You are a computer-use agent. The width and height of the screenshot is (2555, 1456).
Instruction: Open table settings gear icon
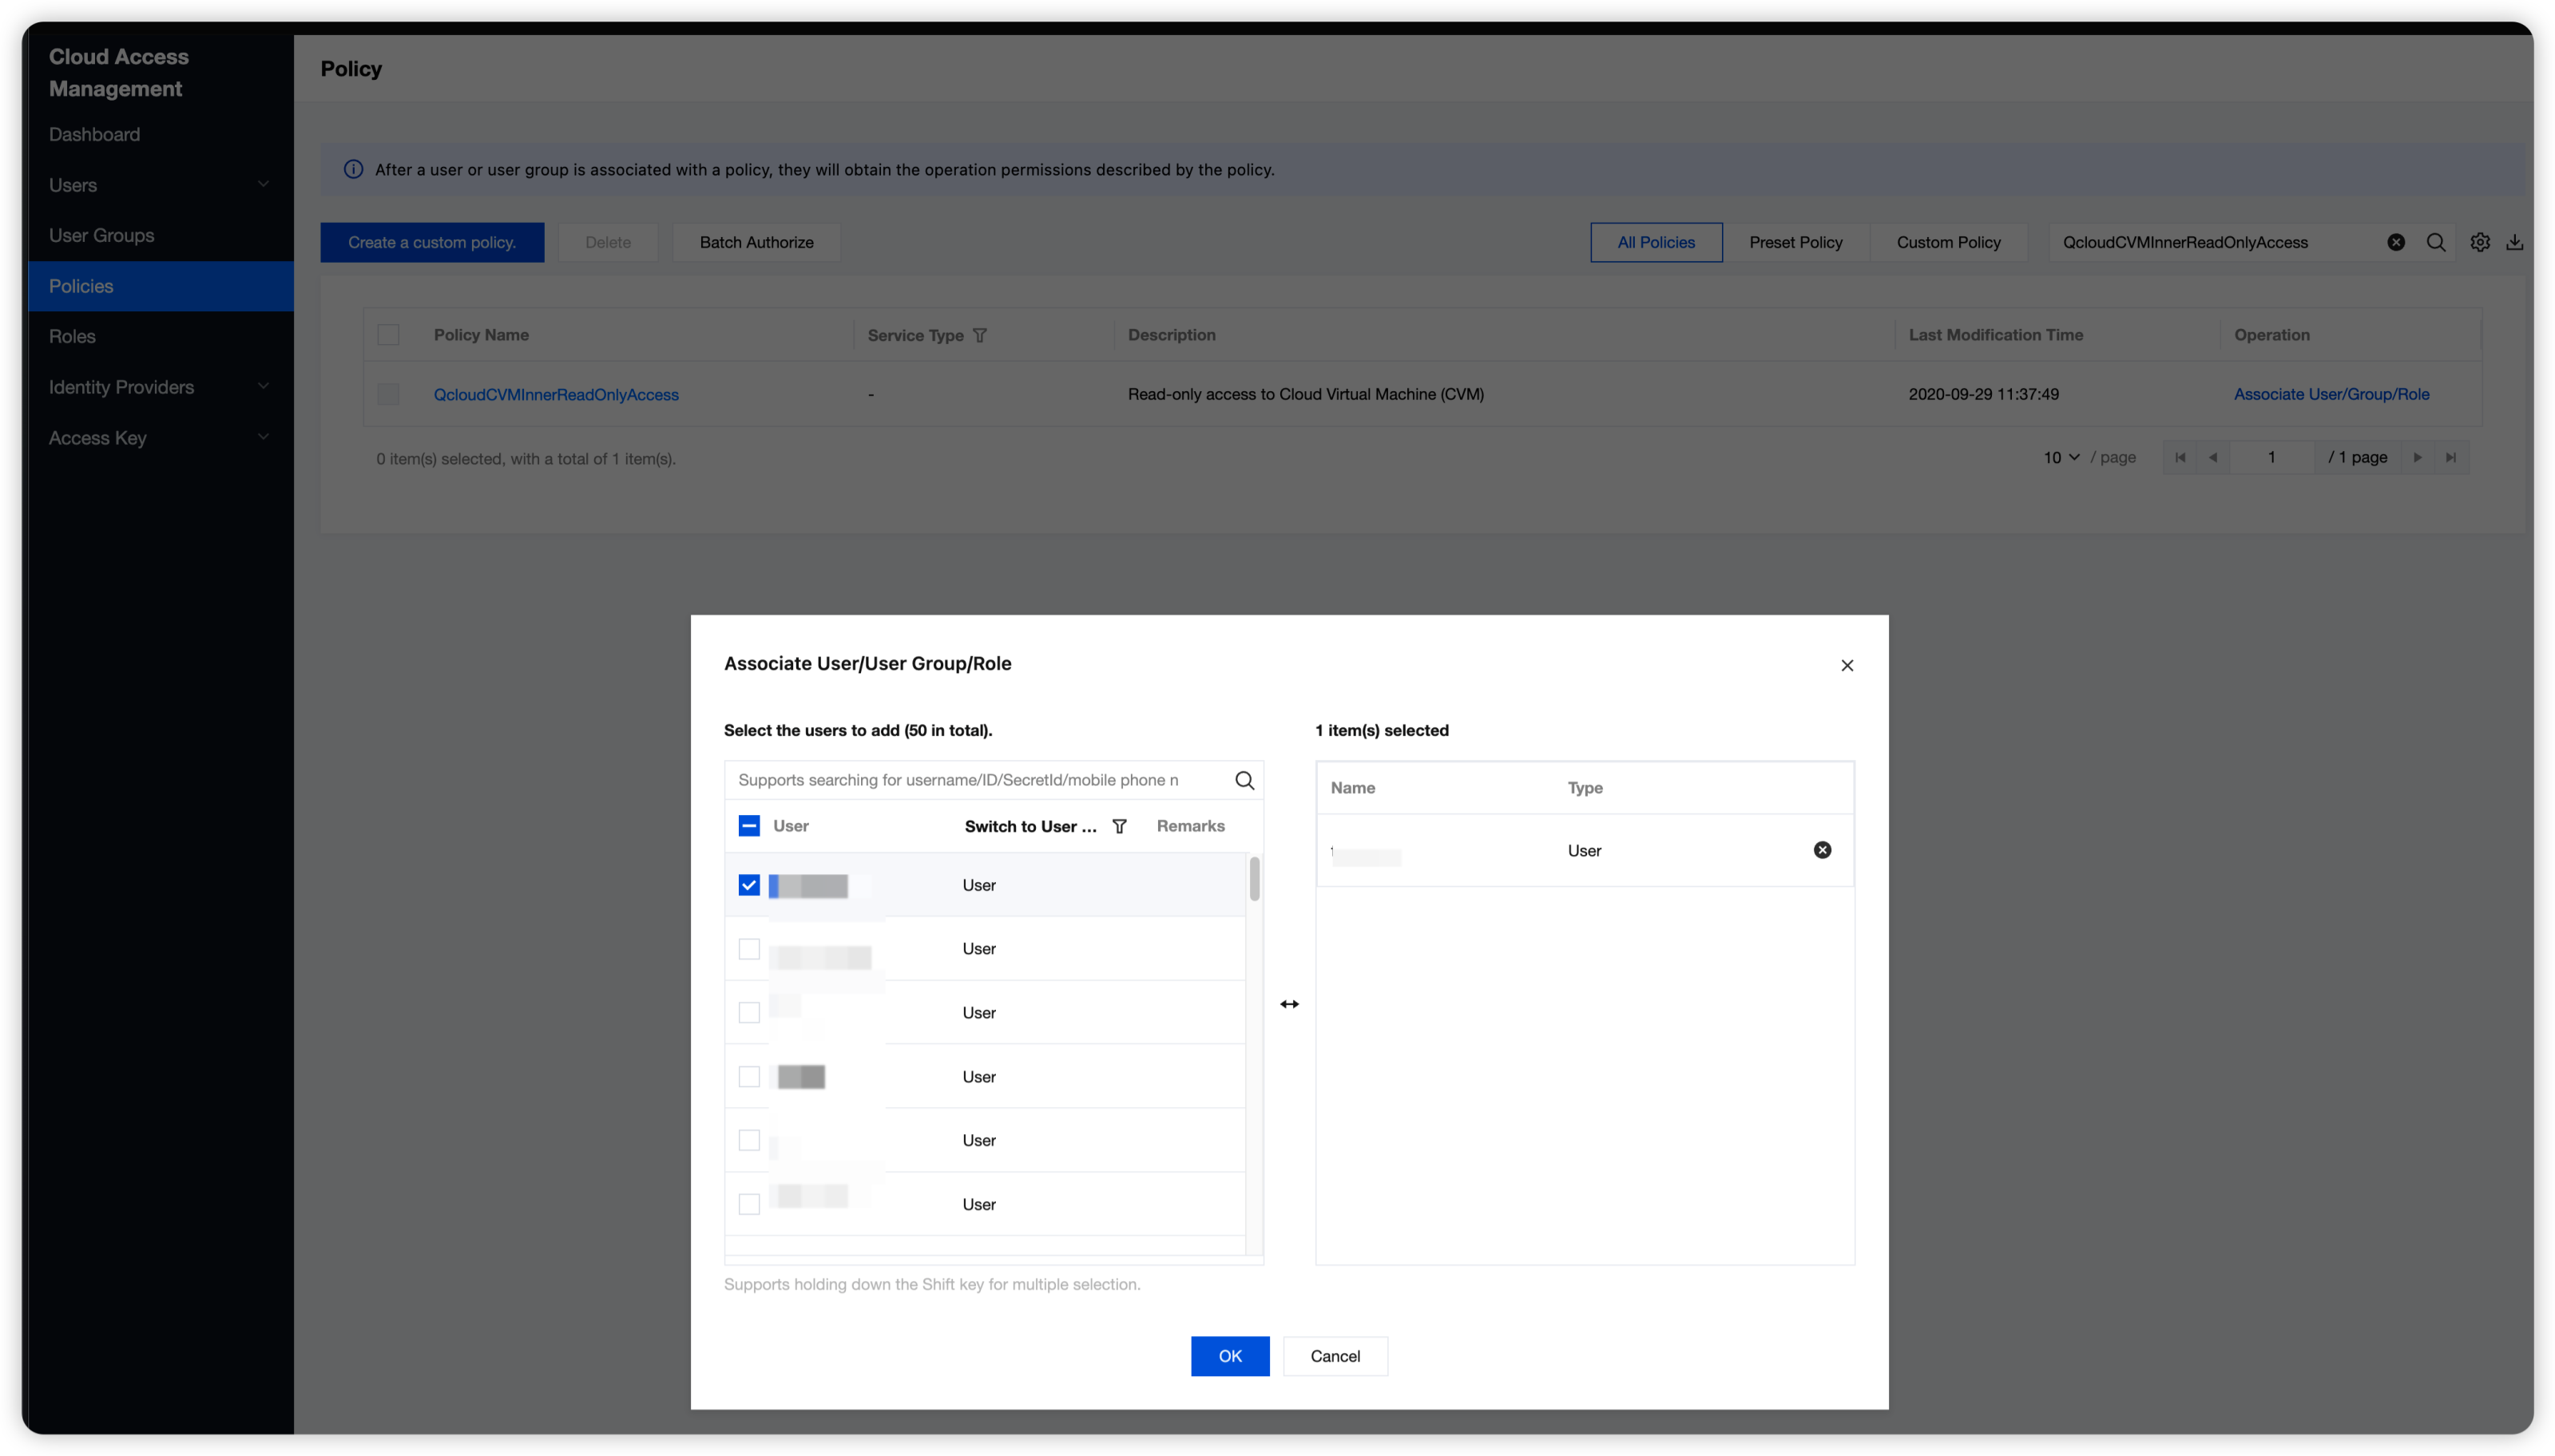pyautogui.click(x=2480, y=242)
